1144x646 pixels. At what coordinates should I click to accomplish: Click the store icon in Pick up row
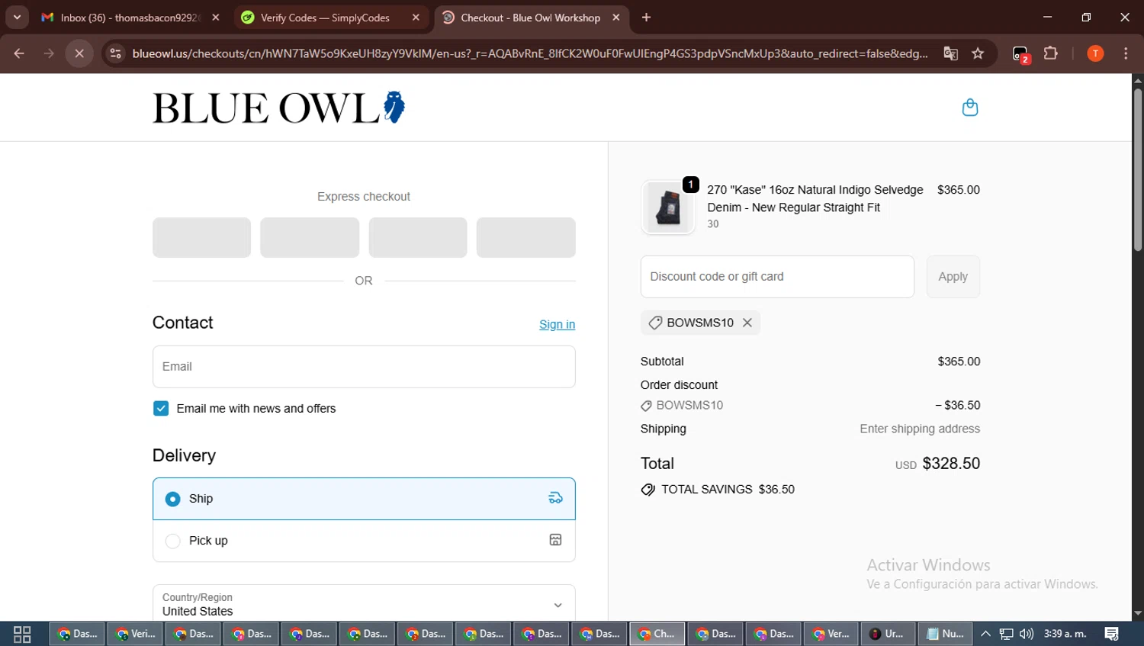tap(555, 540)
